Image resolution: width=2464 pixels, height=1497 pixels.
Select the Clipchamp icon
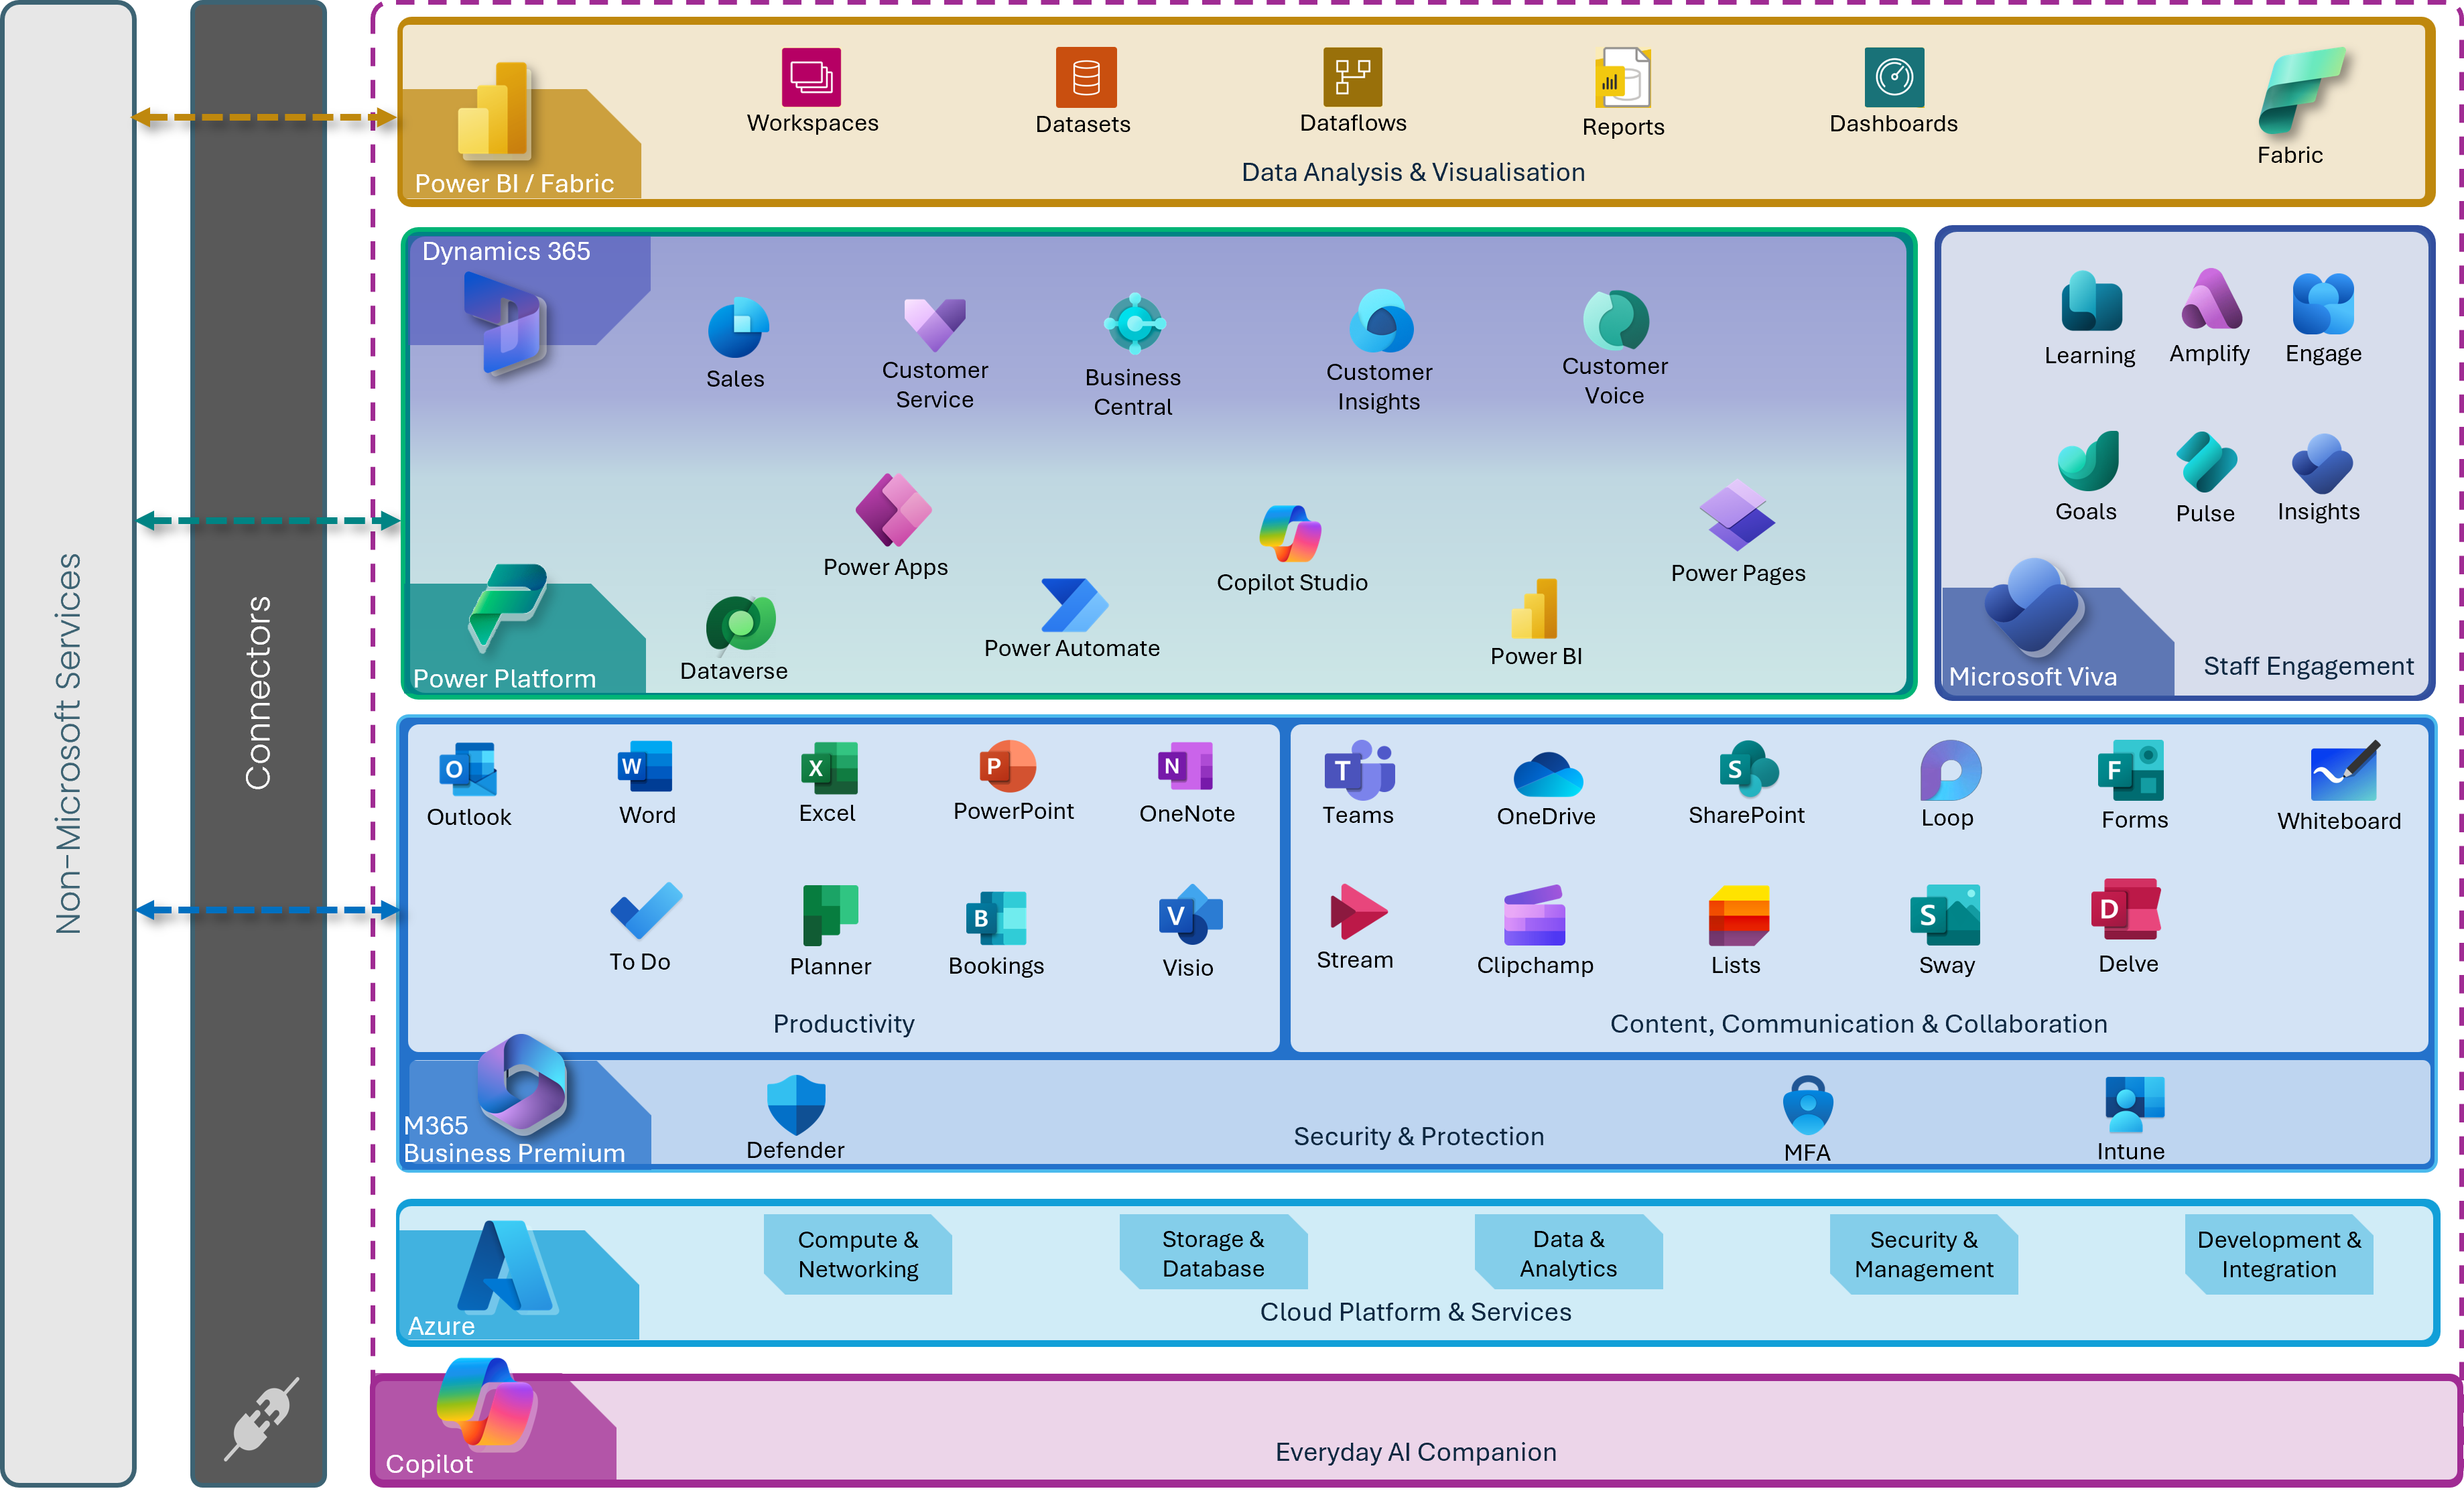pyautogui.click(x=1534, y=915)
